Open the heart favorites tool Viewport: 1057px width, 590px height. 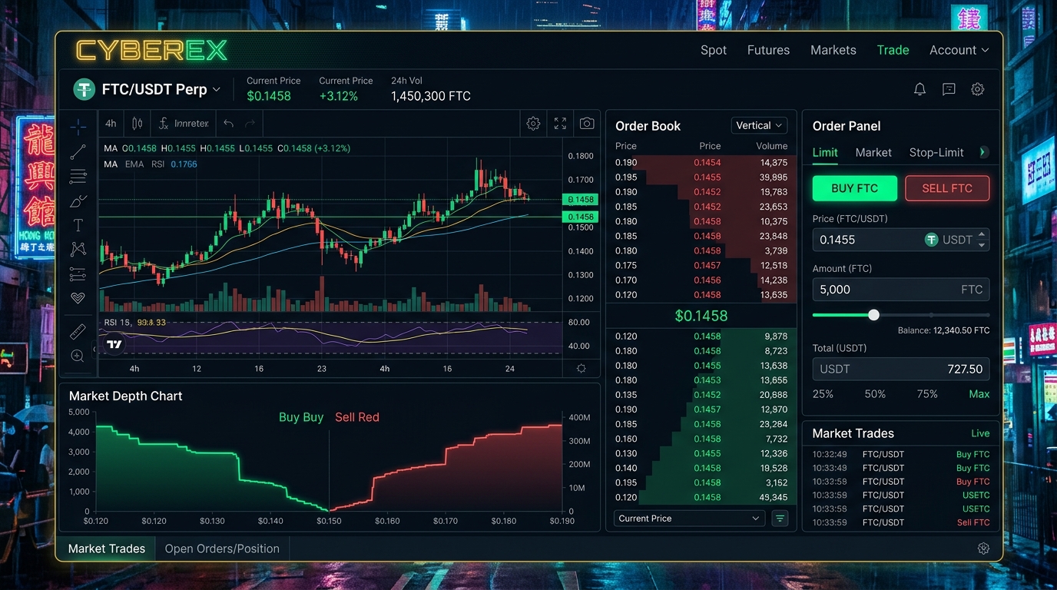point(78,298)
